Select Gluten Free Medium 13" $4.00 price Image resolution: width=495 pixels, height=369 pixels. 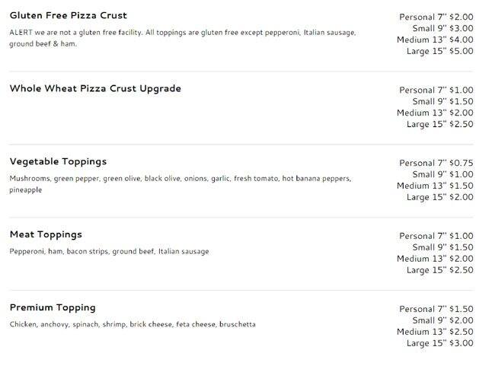click(x=434, y=40)
